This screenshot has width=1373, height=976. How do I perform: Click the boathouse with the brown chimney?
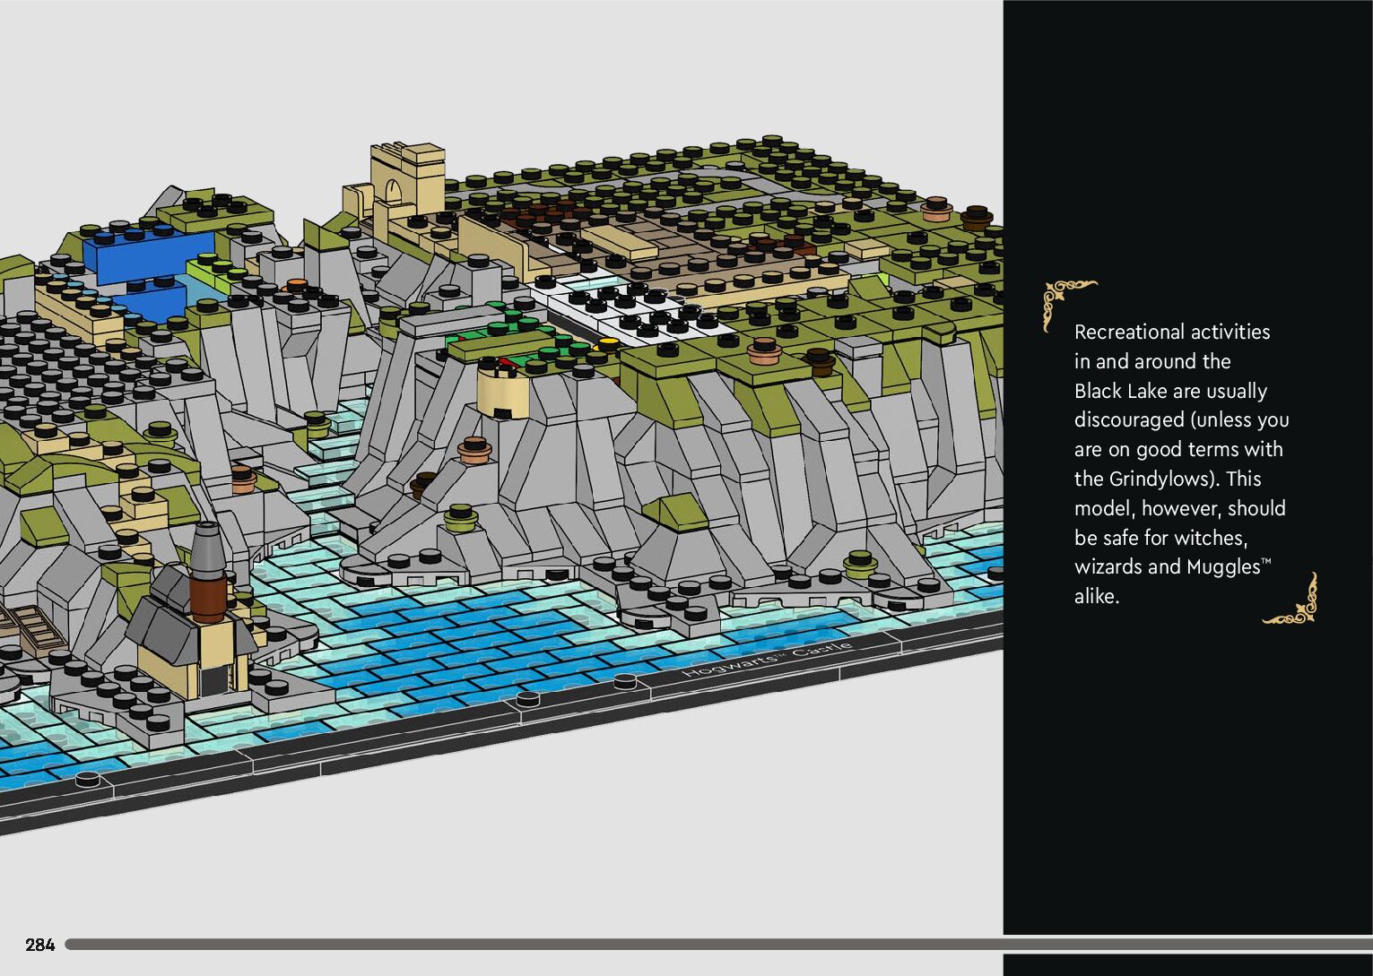pos(193,627)
